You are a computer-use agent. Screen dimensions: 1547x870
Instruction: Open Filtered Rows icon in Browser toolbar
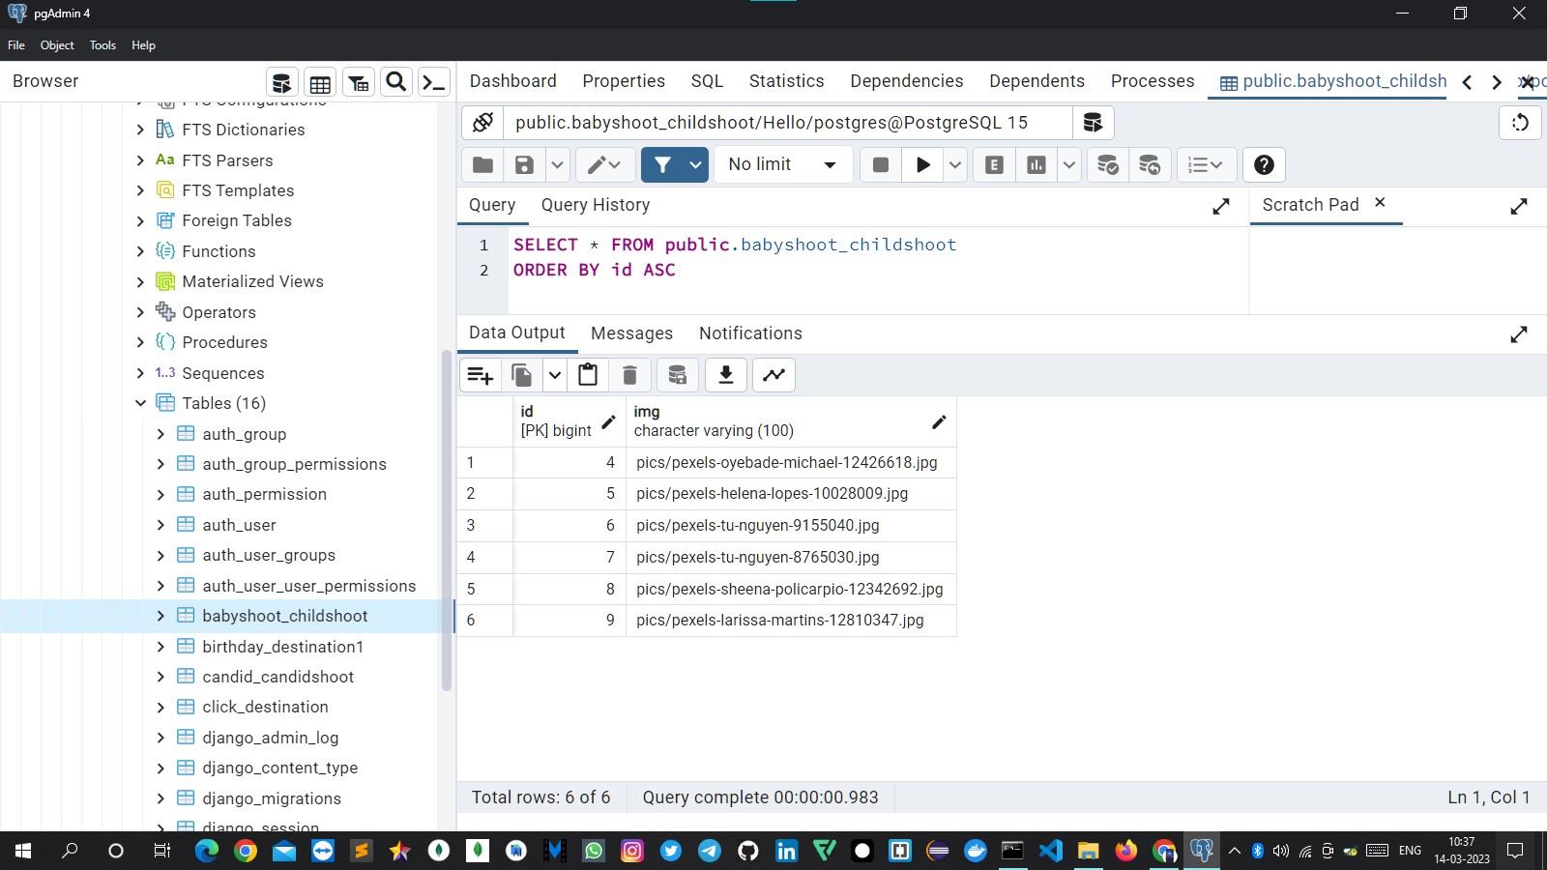(x=359, y=82)
